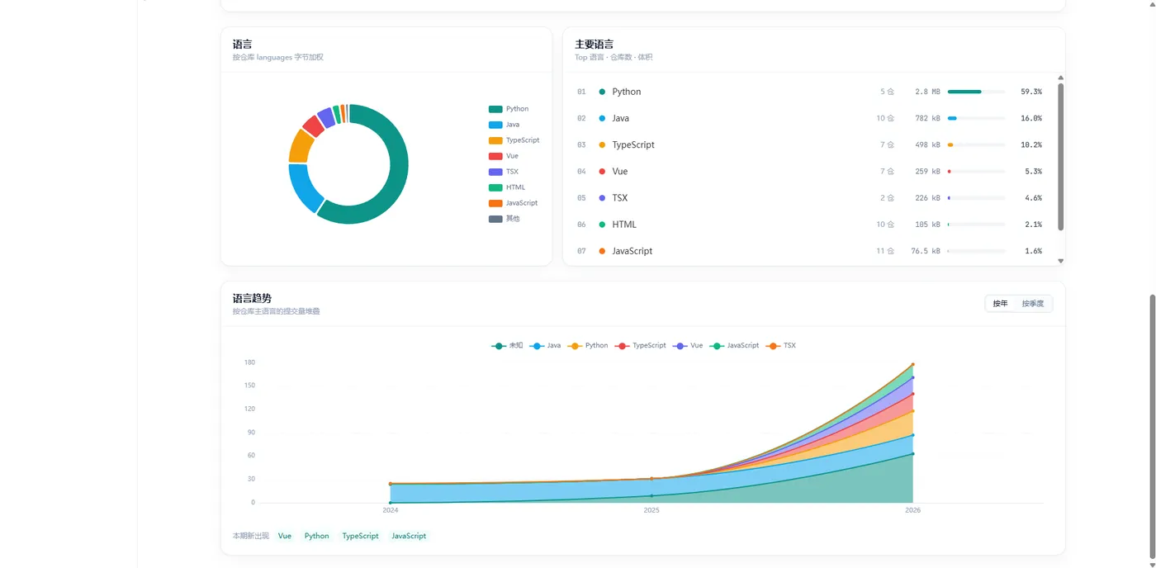Click the TypeScript tag under 本期新出现

pyautogui.click(x=360, y=537)
